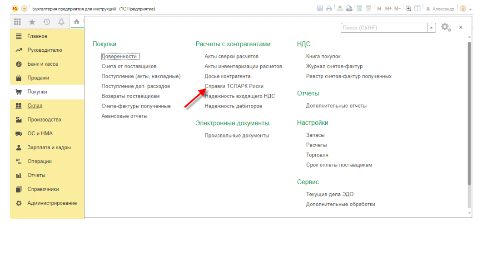Expand the dropdown arrow beside info icon
Screen dimensions: 492x255
pos(470,10)
